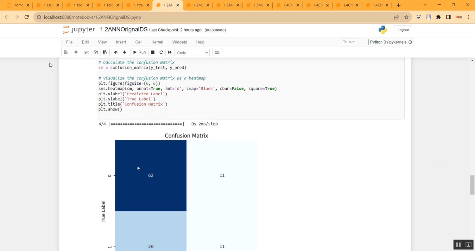
Task: Open Chrome three-dot menu
Action: click(x=468, y=17)
